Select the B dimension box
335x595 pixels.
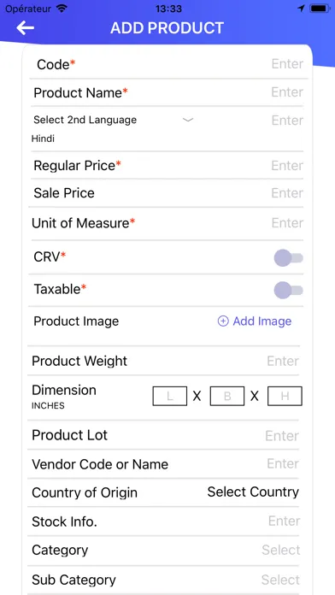pyautogui.click(x=227, y=396)
